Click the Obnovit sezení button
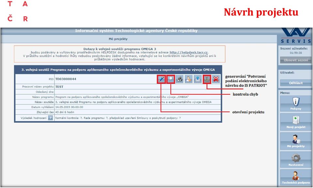The image size is (313, 188). 296,60
